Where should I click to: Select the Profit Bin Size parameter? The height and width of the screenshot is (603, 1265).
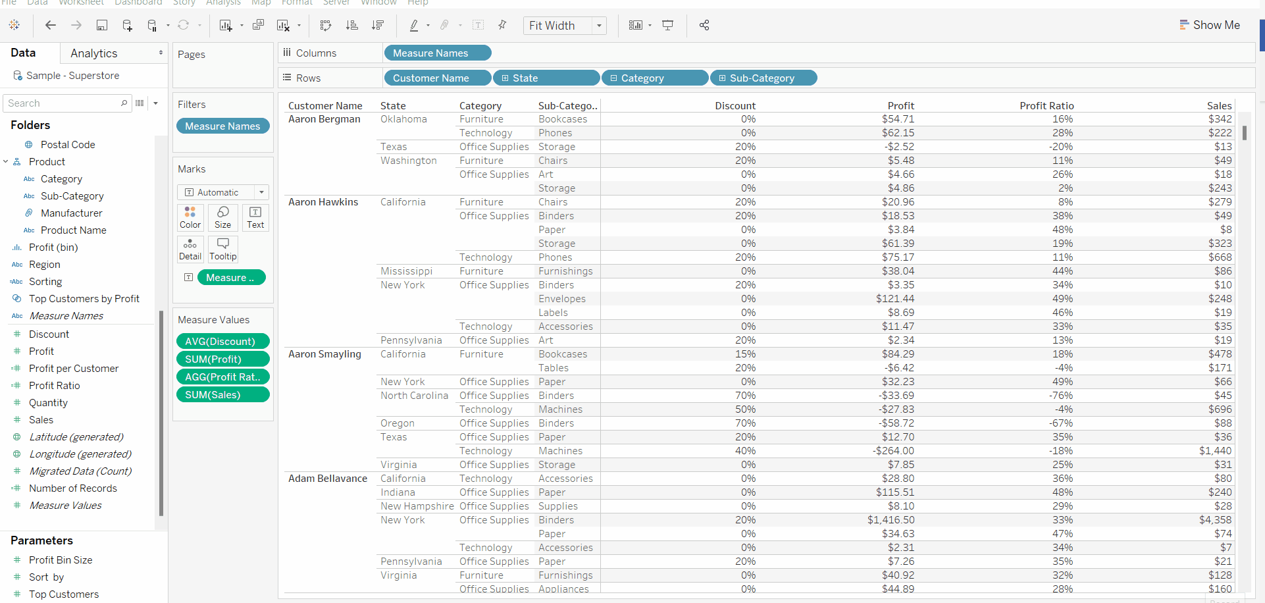coord(61,560)
